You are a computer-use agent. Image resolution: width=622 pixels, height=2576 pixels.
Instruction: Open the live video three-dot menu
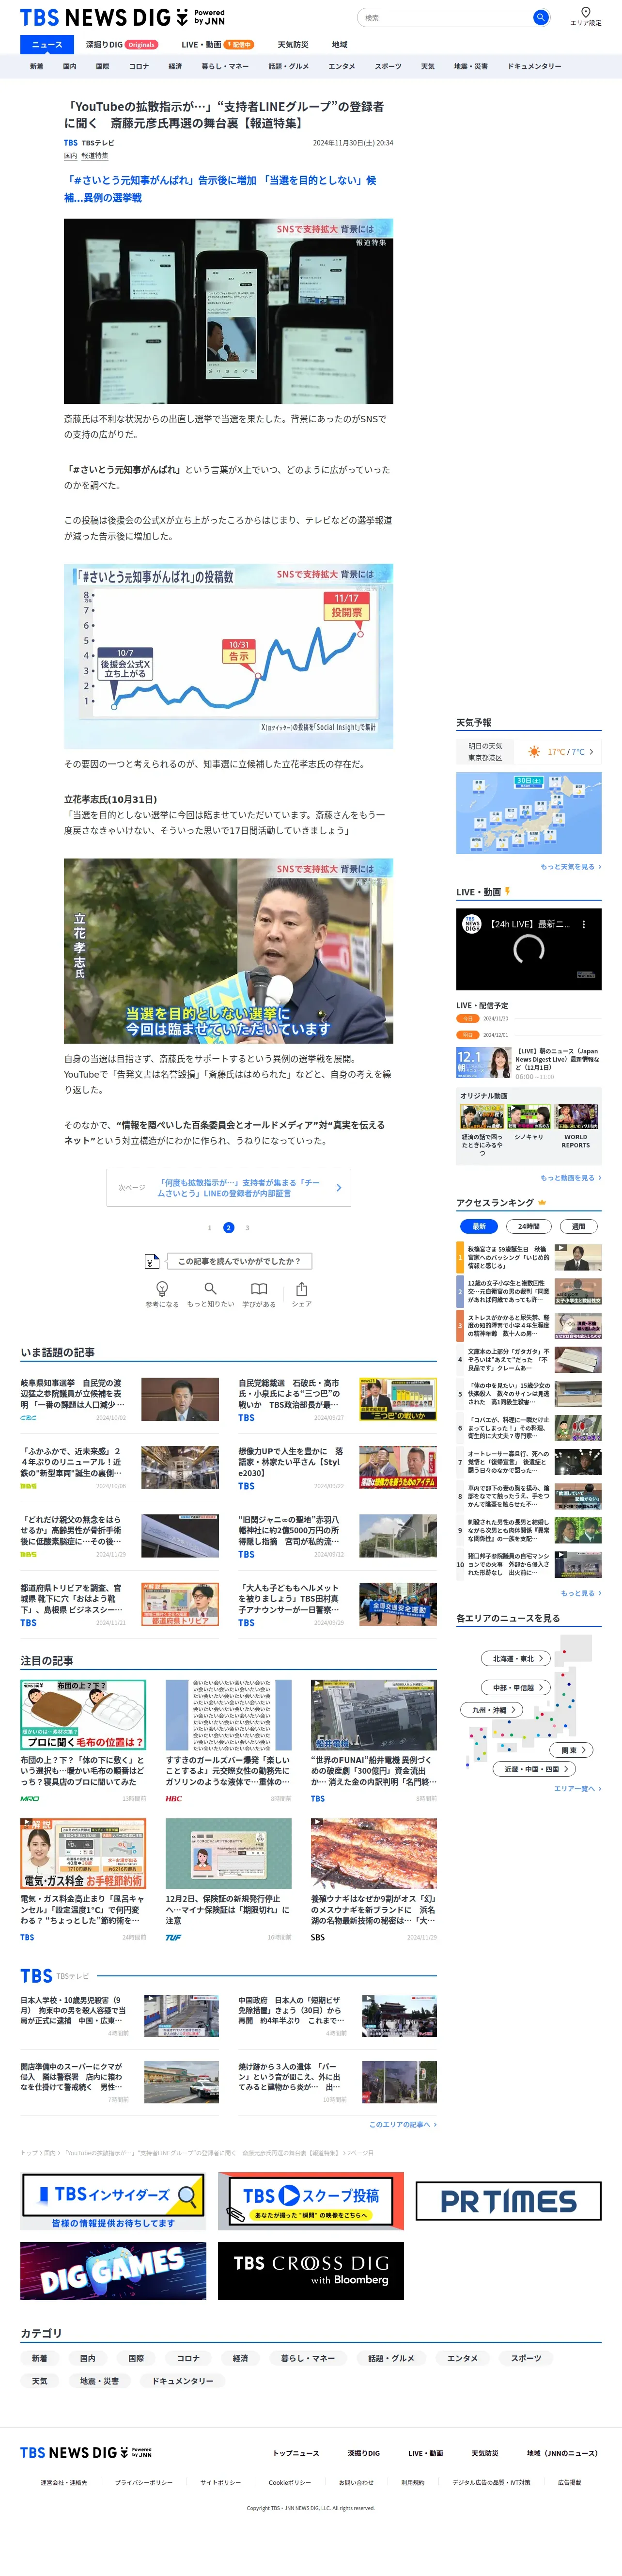coord(584,924)
